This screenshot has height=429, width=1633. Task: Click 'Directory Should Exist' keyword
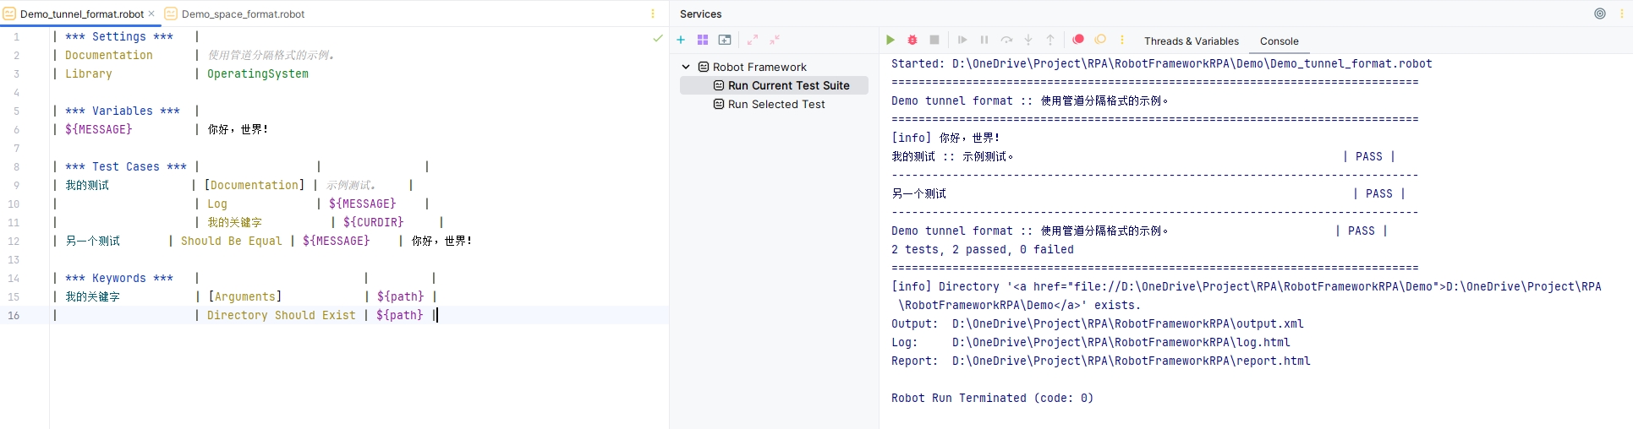282,315
